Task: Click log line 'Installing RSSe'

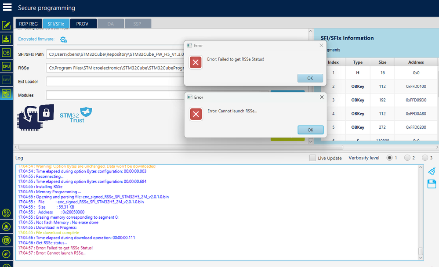Action: (40, 187)
